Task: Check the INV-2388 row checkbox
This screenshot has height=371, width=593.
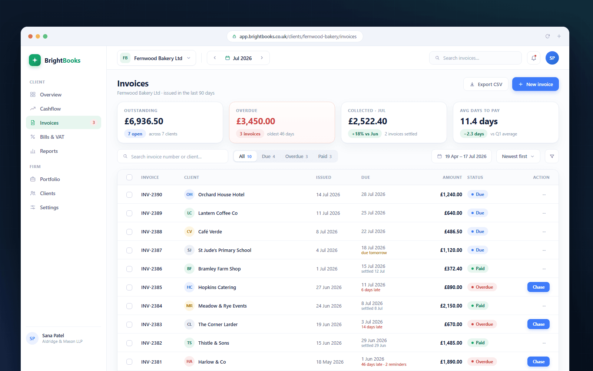Action: click(x=129, y=232)
